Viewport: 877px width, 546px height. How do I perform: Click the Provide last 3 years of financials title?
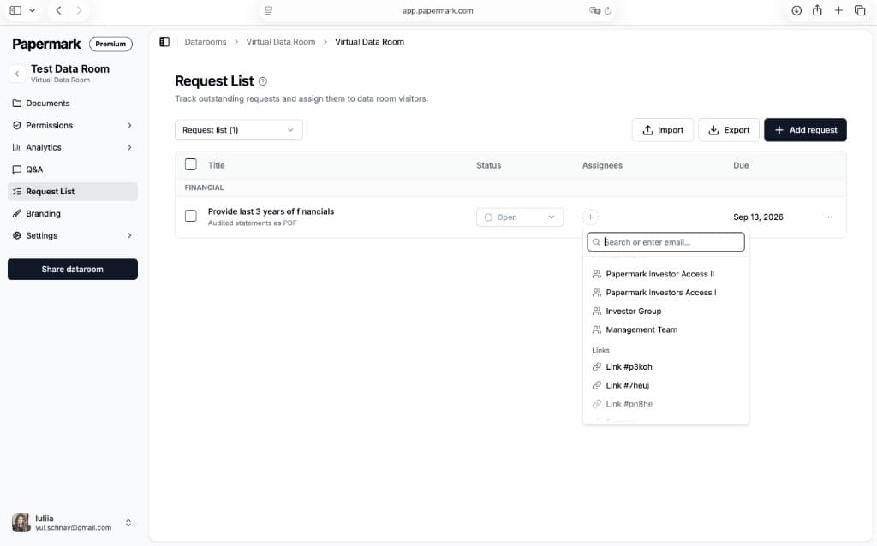click(271, 211)
